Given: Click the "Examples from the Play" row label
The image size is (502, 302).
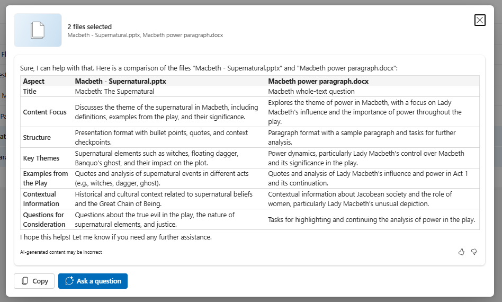Looking at the screenshot, I should click(46, 179).
